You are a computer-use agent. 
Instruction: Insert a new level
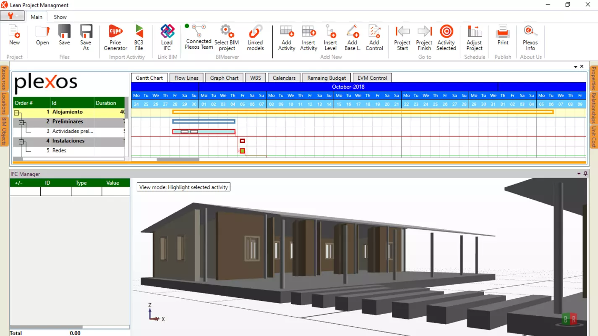click(x=330, y=37)
